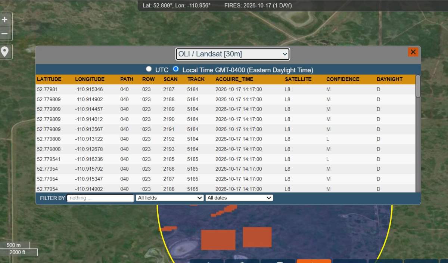Open the OLI / Landsat [30m] sensor dropdown
The image size is (448, 263).
[233, 54]
